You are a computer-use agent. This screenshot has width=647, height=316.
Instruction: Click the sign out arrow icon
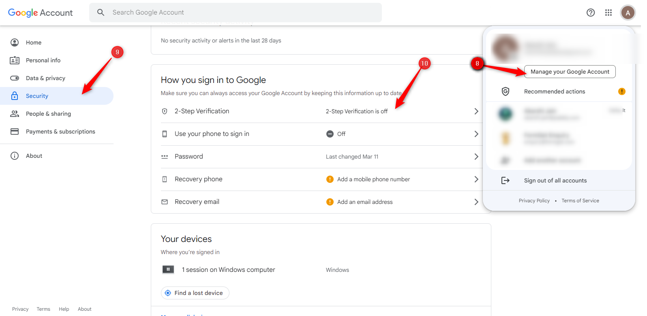506,180
